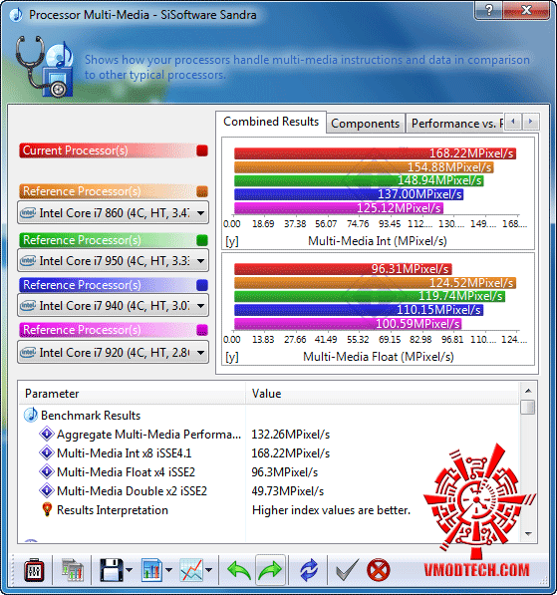Expand the line graph options arrow
557x595 pixels.
208,570
